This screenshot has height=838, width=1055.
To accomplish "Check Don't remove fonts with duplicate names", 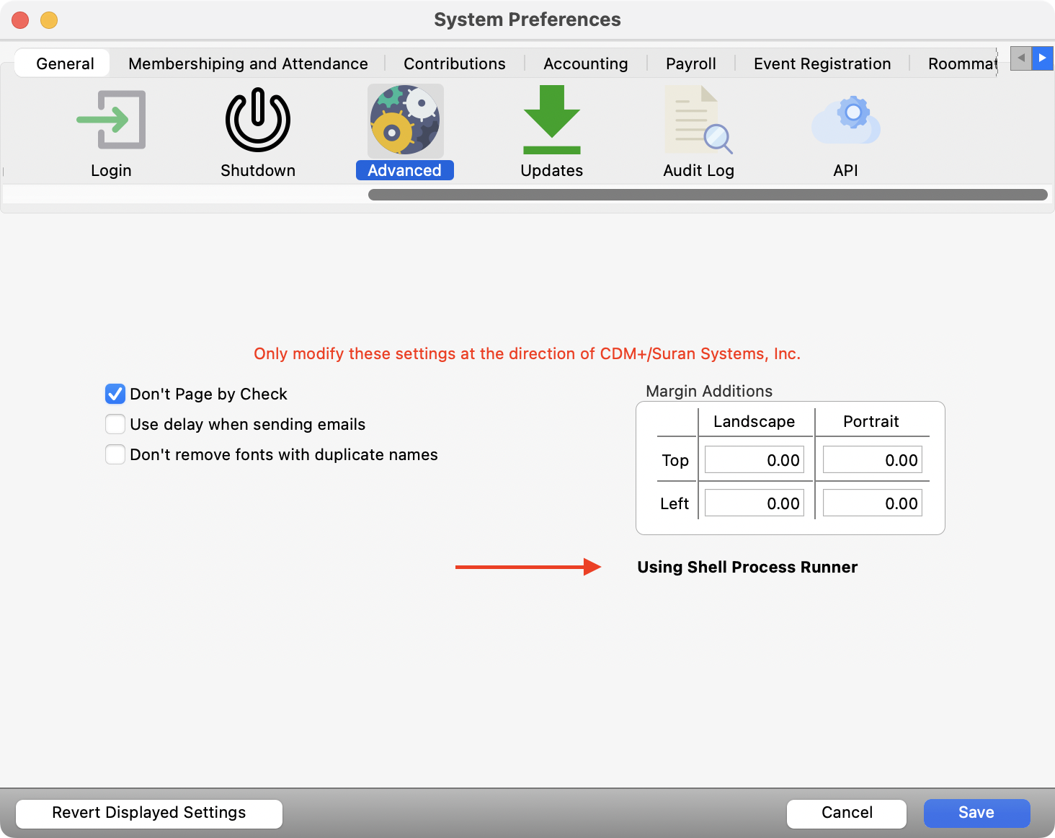I will 115,454.
